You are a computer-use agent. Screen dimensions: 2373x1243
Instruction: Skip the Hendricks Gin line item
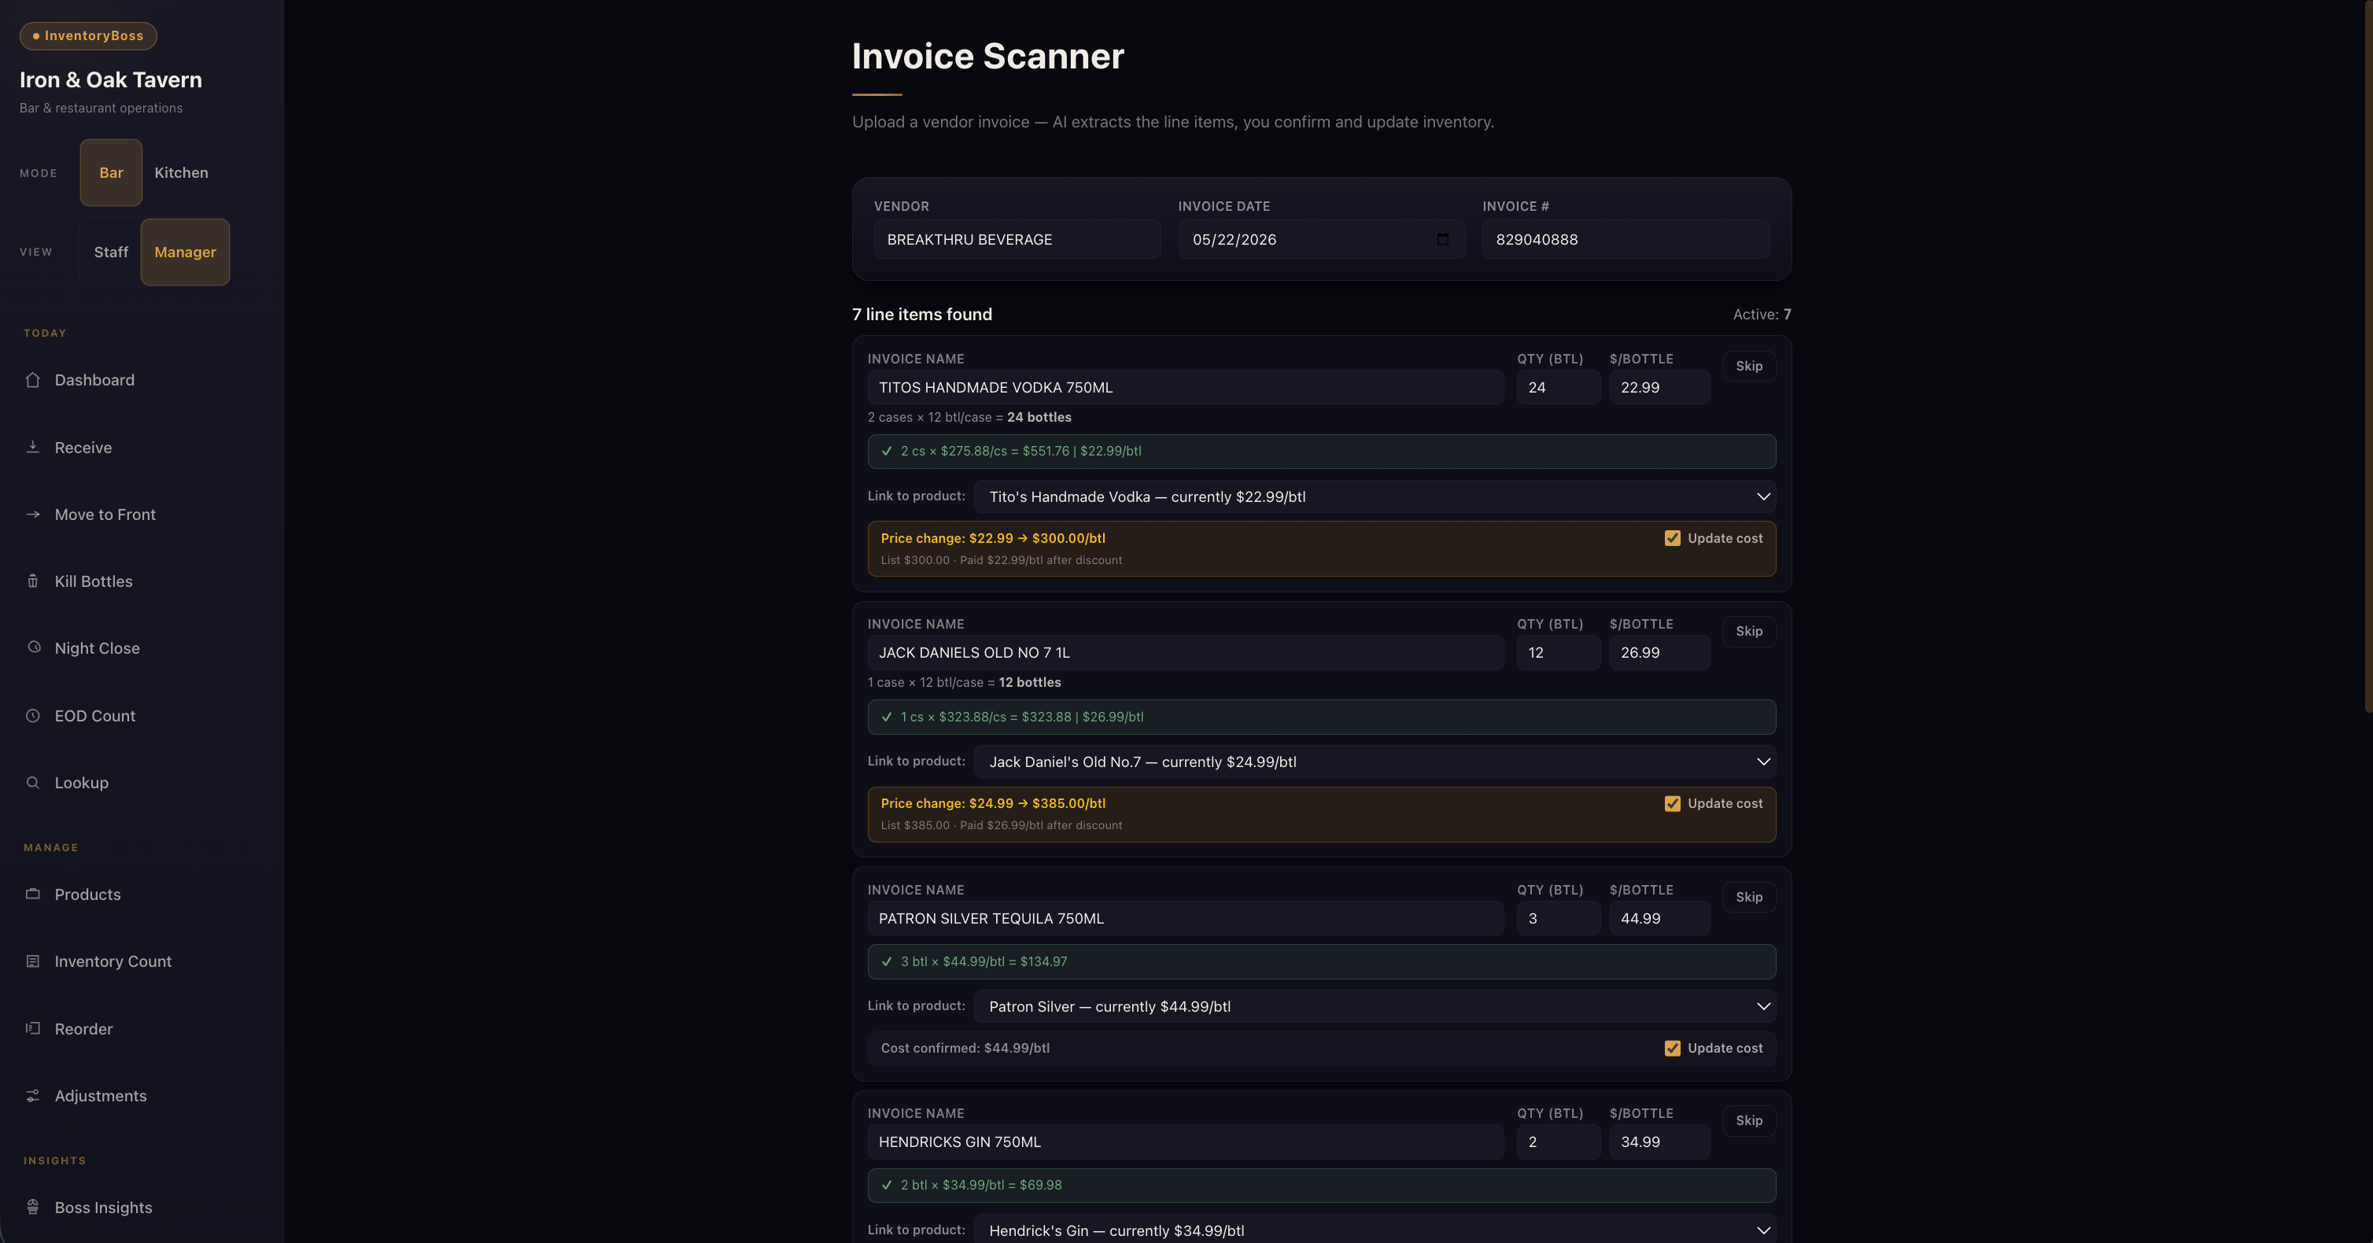(x=1748, y=1120)
